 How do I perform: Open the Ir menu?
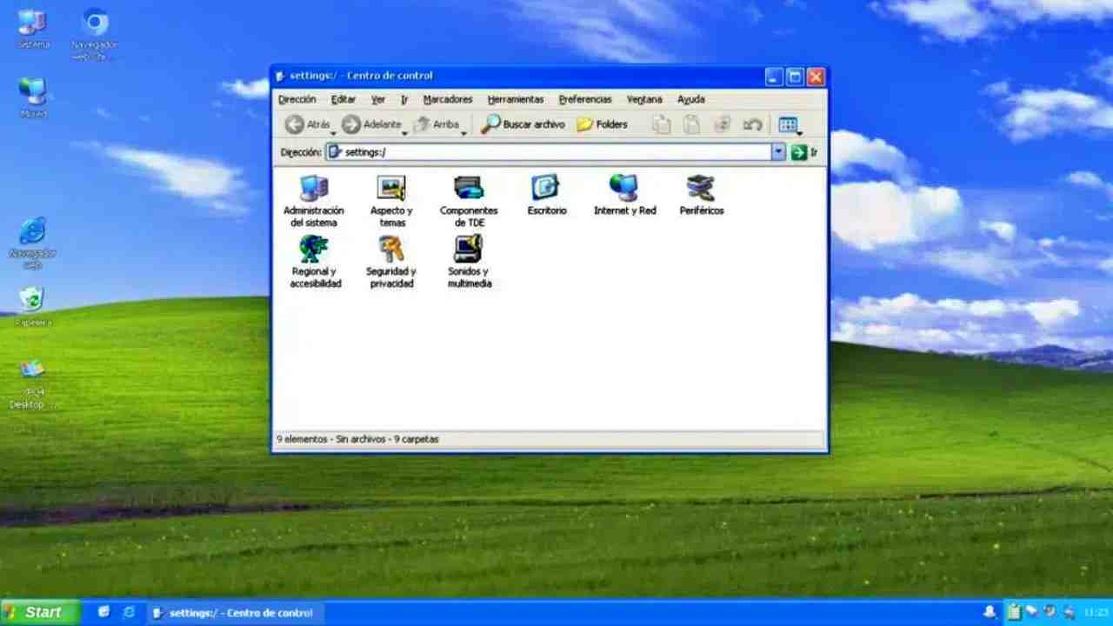pyautogui.click(x=404, y=99)
